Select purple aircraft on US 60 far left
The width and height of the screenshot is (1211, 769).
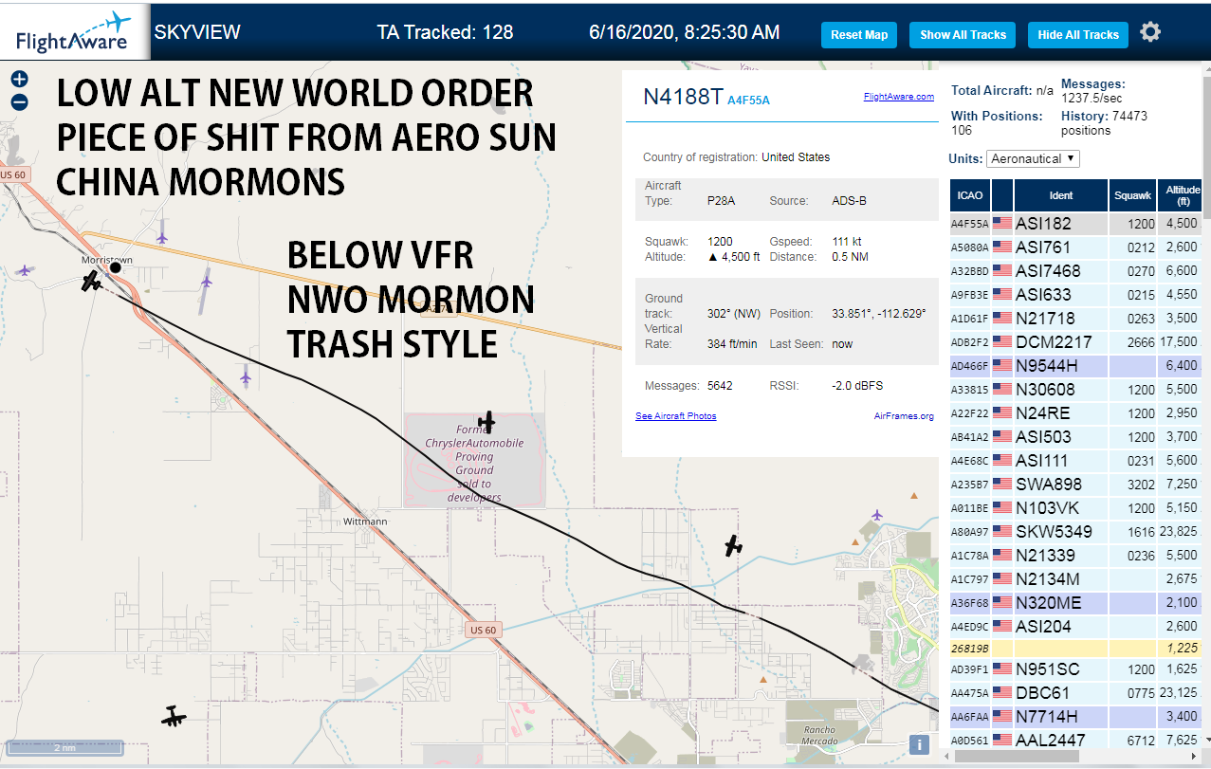point(24,271)
